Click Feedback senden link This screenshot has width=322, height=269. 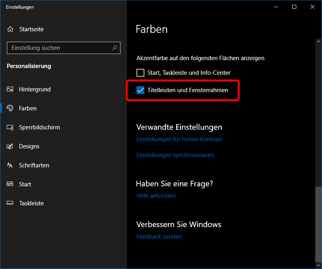[159, 237]
